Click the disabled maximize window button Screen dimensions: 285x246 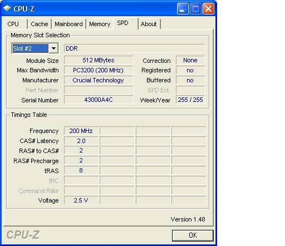pos(195,9)
